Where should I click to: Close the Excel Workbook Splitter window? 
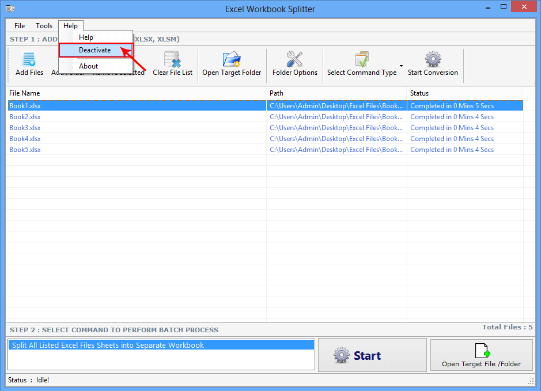(524, 7)
